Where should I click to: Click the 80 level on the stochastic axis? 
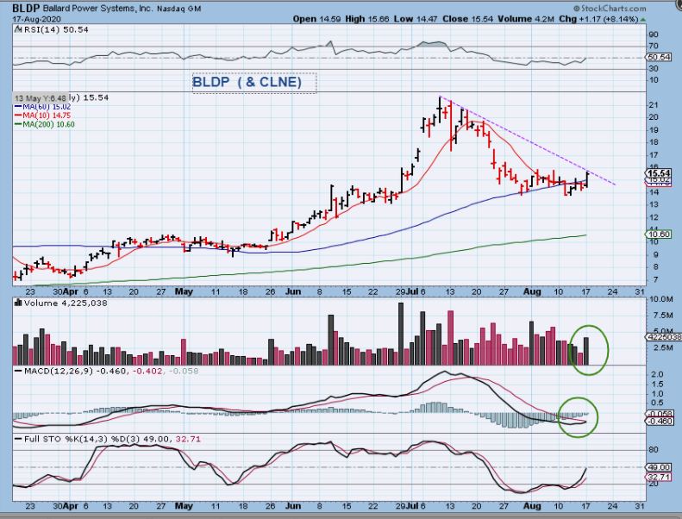click(x=654, y=449)
